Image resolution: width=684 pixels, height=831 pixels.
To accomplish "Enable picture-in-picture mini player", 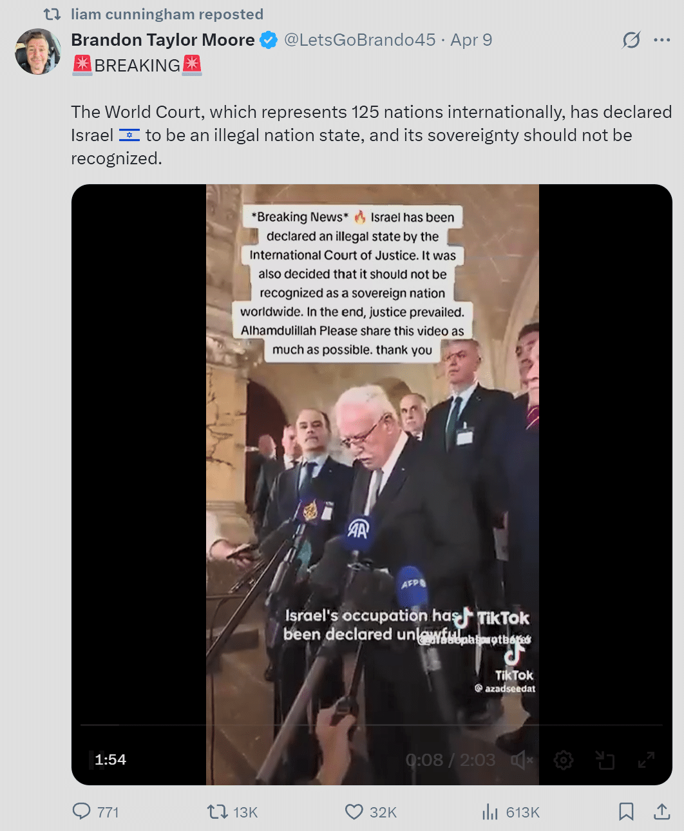I will point(605,760).
